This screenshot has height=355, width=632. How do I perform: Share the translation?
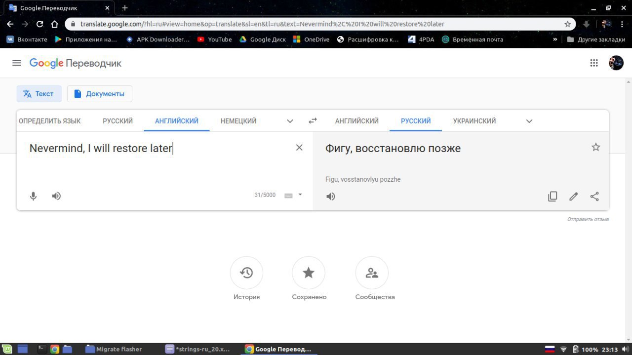coord(594,197)
